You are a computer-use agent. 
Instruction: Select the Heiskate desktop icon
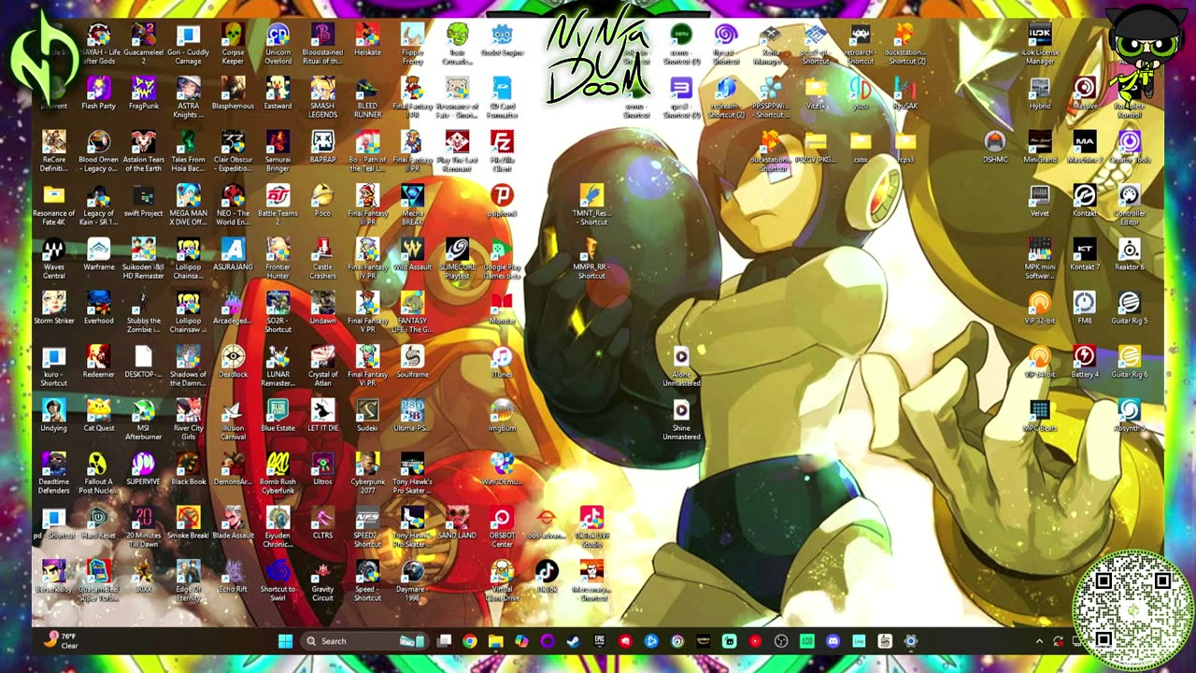click(x=367, y=40)
